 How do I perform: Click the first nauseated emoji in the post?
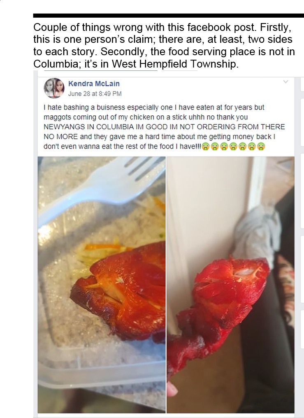tap(206, 146)
